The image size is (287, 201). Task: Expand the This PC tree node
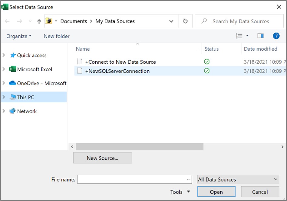click(x=4, y=97)
